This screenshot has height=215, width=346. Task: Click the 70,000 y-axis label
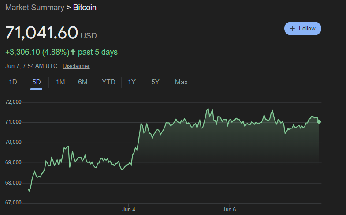(x=13, y=142)
